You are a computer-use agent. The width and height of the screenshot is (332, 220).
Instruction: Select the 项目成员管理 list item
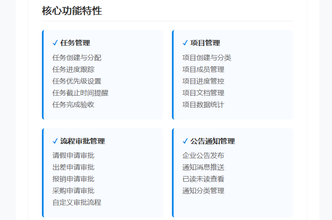(203, 70)
